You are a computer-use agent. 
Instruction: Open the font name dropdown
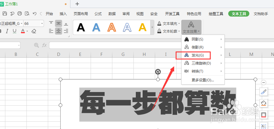(21, 23)
